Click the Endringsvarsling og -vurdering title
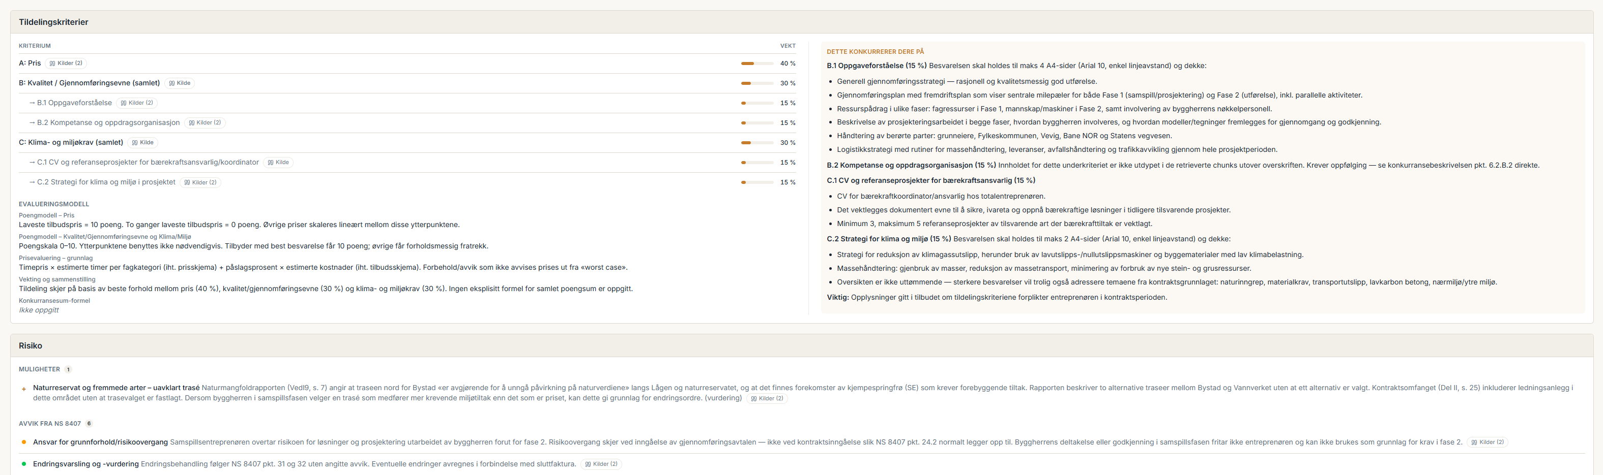The image size is (1603, 475). coord(86,464)
